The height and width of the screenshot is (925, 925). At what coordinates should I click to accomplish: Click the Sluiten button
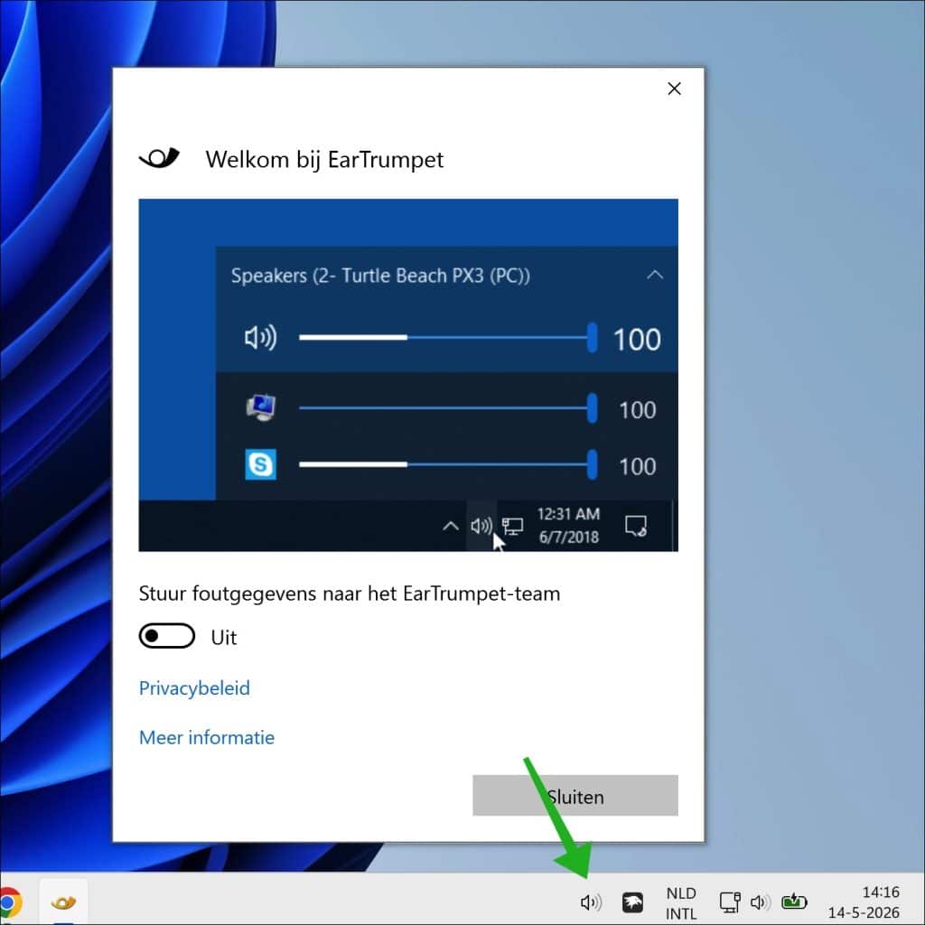(x=575, y=795)
